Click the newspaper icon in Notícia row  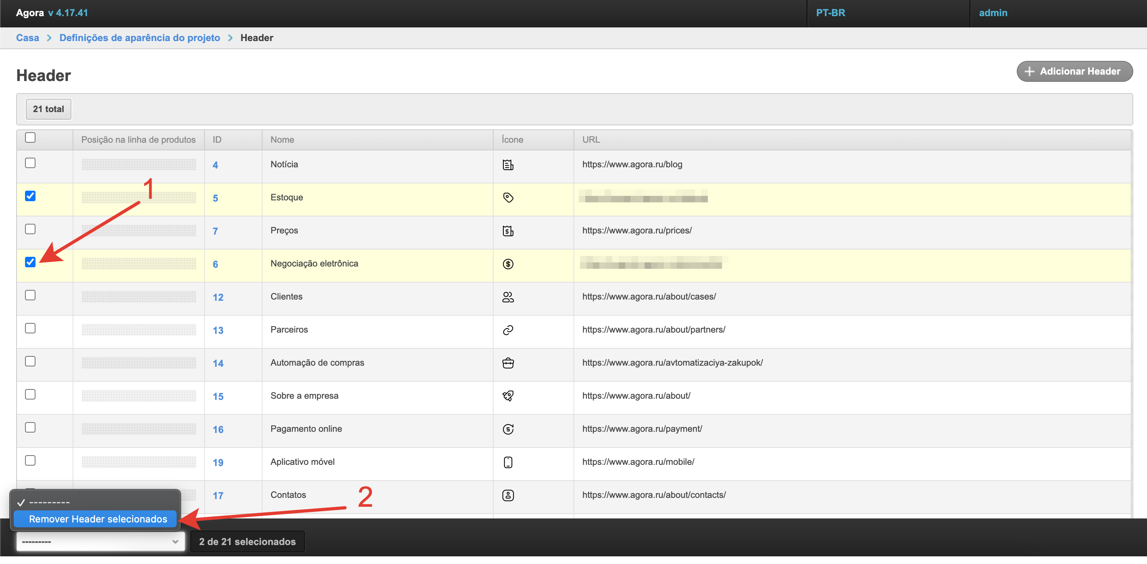pyautogui.click(x=508, y=165)
